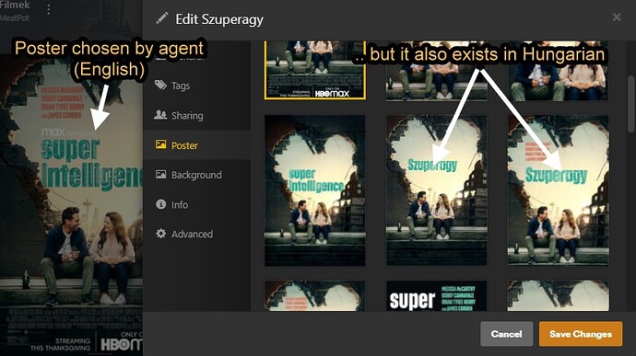Click the Cancel button
The width and height of the screenshot is (636, 356).
(x=506, y=334)
